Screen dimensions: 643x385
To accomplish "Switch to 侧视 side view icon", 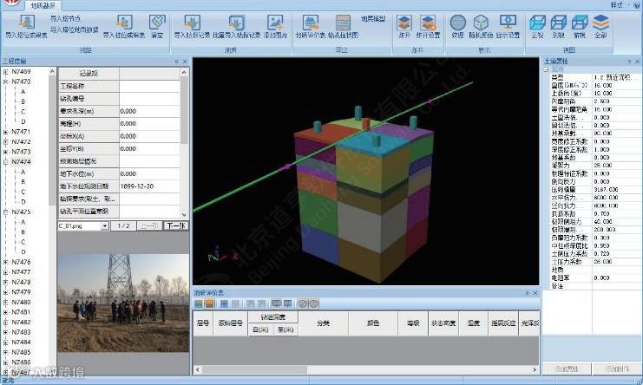I will pyautogui.click(x=558, y=23).
